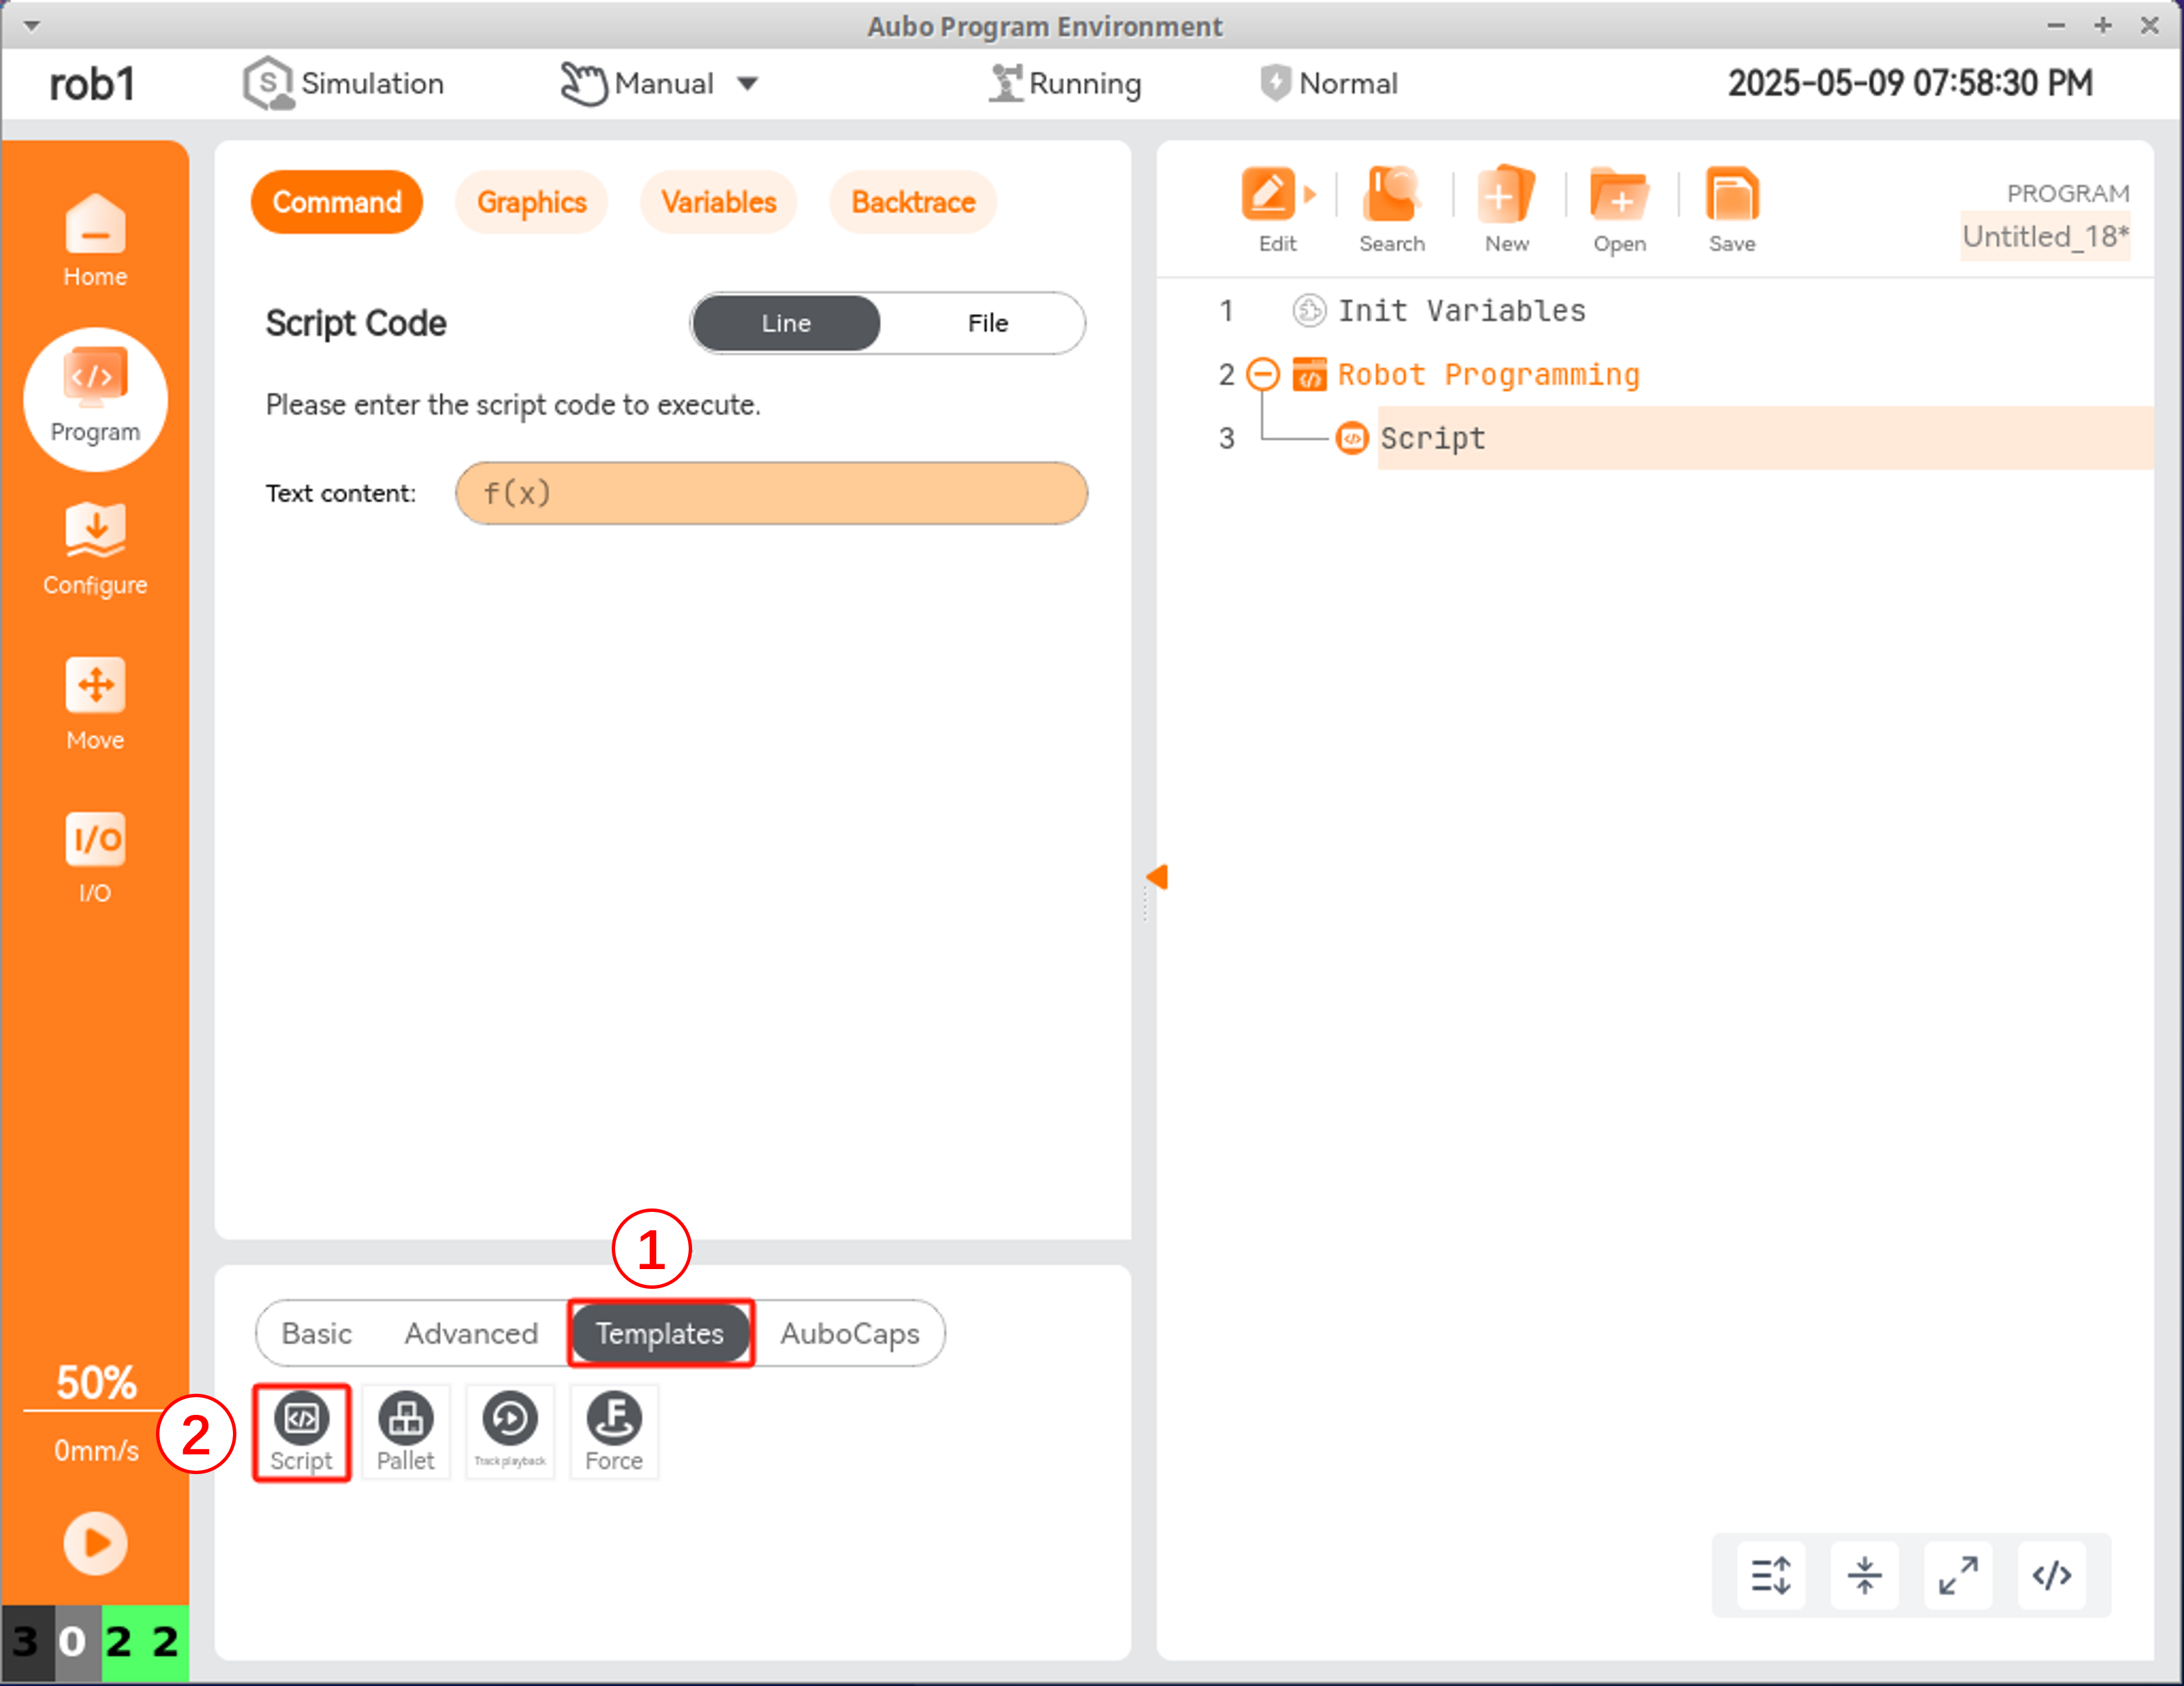Click the date and time display

(x=1910, y=83)
